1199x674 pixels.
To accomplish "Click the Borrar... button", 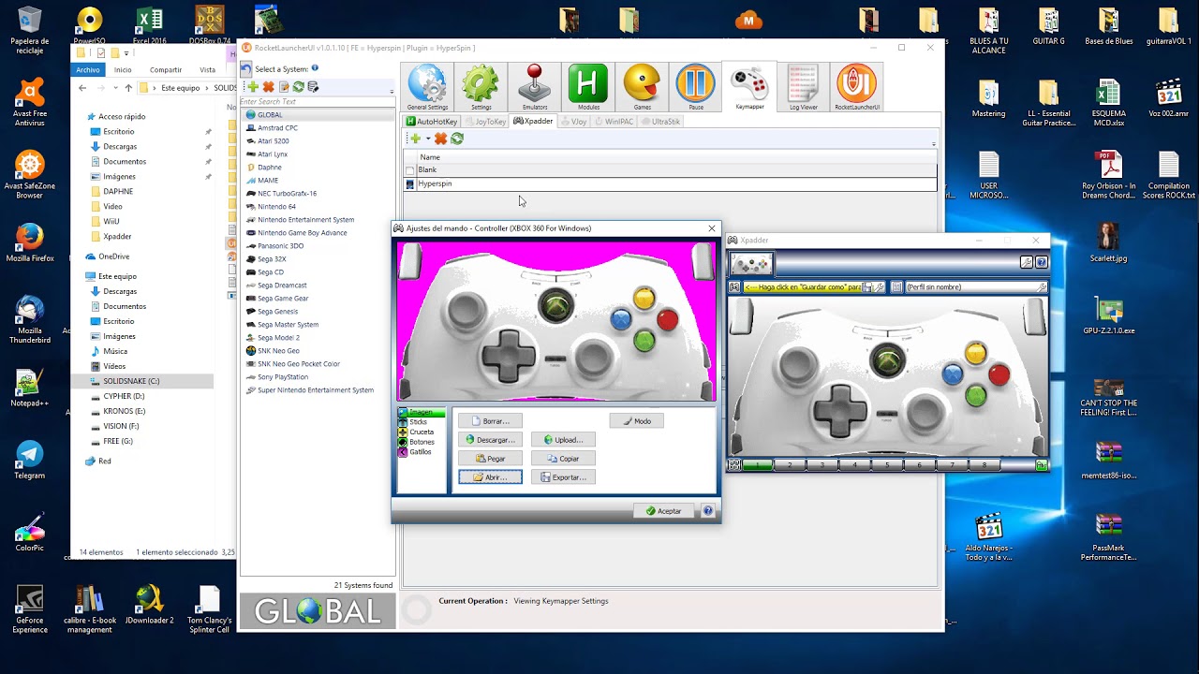I will [x=490, y=421].
